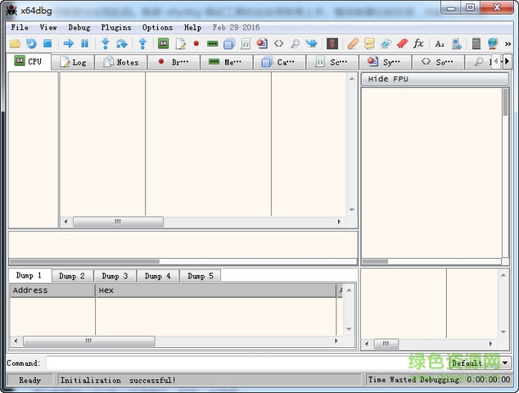
Task: Click the CPU chip toolbar icon
Action: pos(163,43)
